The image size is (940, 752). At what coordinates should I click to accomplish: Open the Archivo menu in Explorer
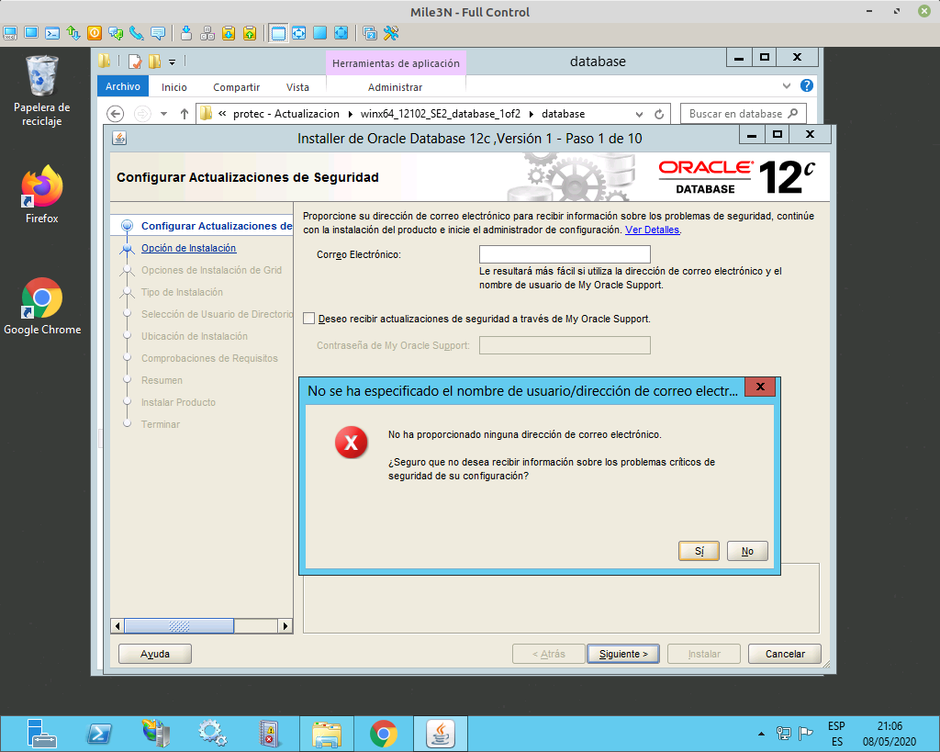[122, 85]
